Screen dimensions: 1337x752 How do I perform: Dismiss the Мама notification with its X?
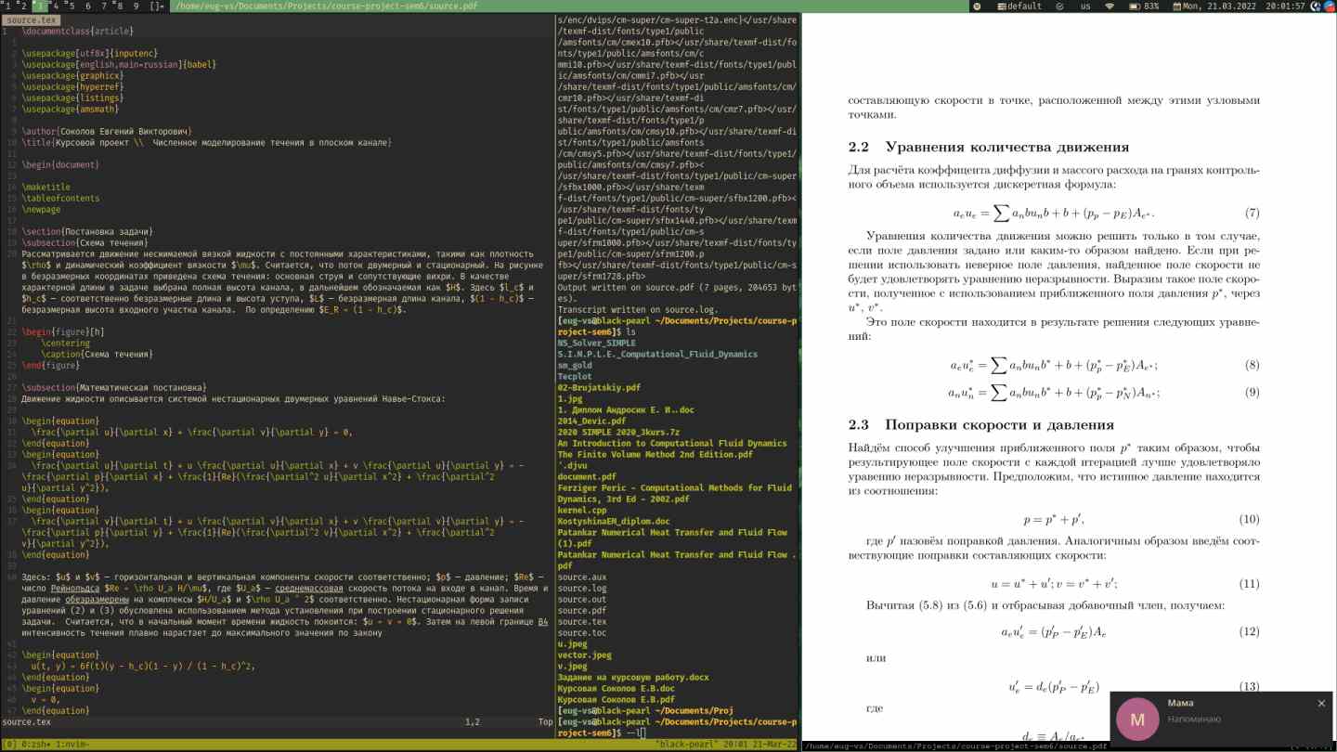pos(1322,703)
